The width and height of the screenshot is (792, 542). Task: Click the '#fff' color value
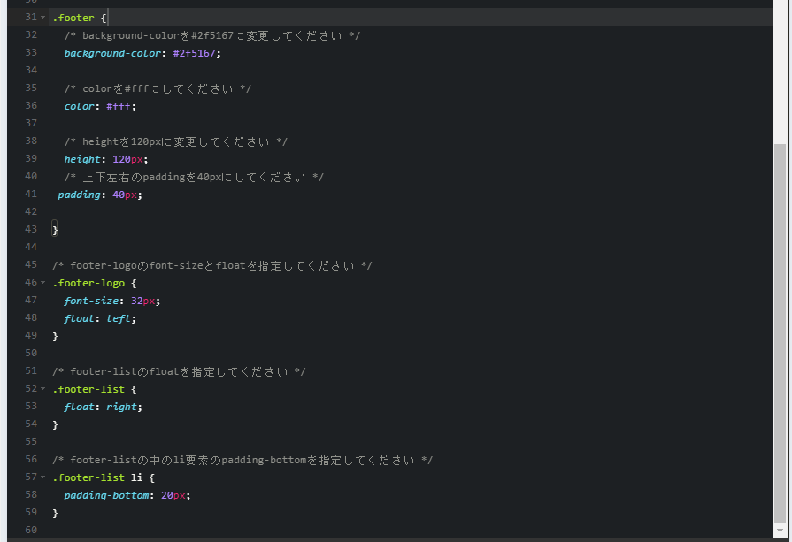point(119,106)
